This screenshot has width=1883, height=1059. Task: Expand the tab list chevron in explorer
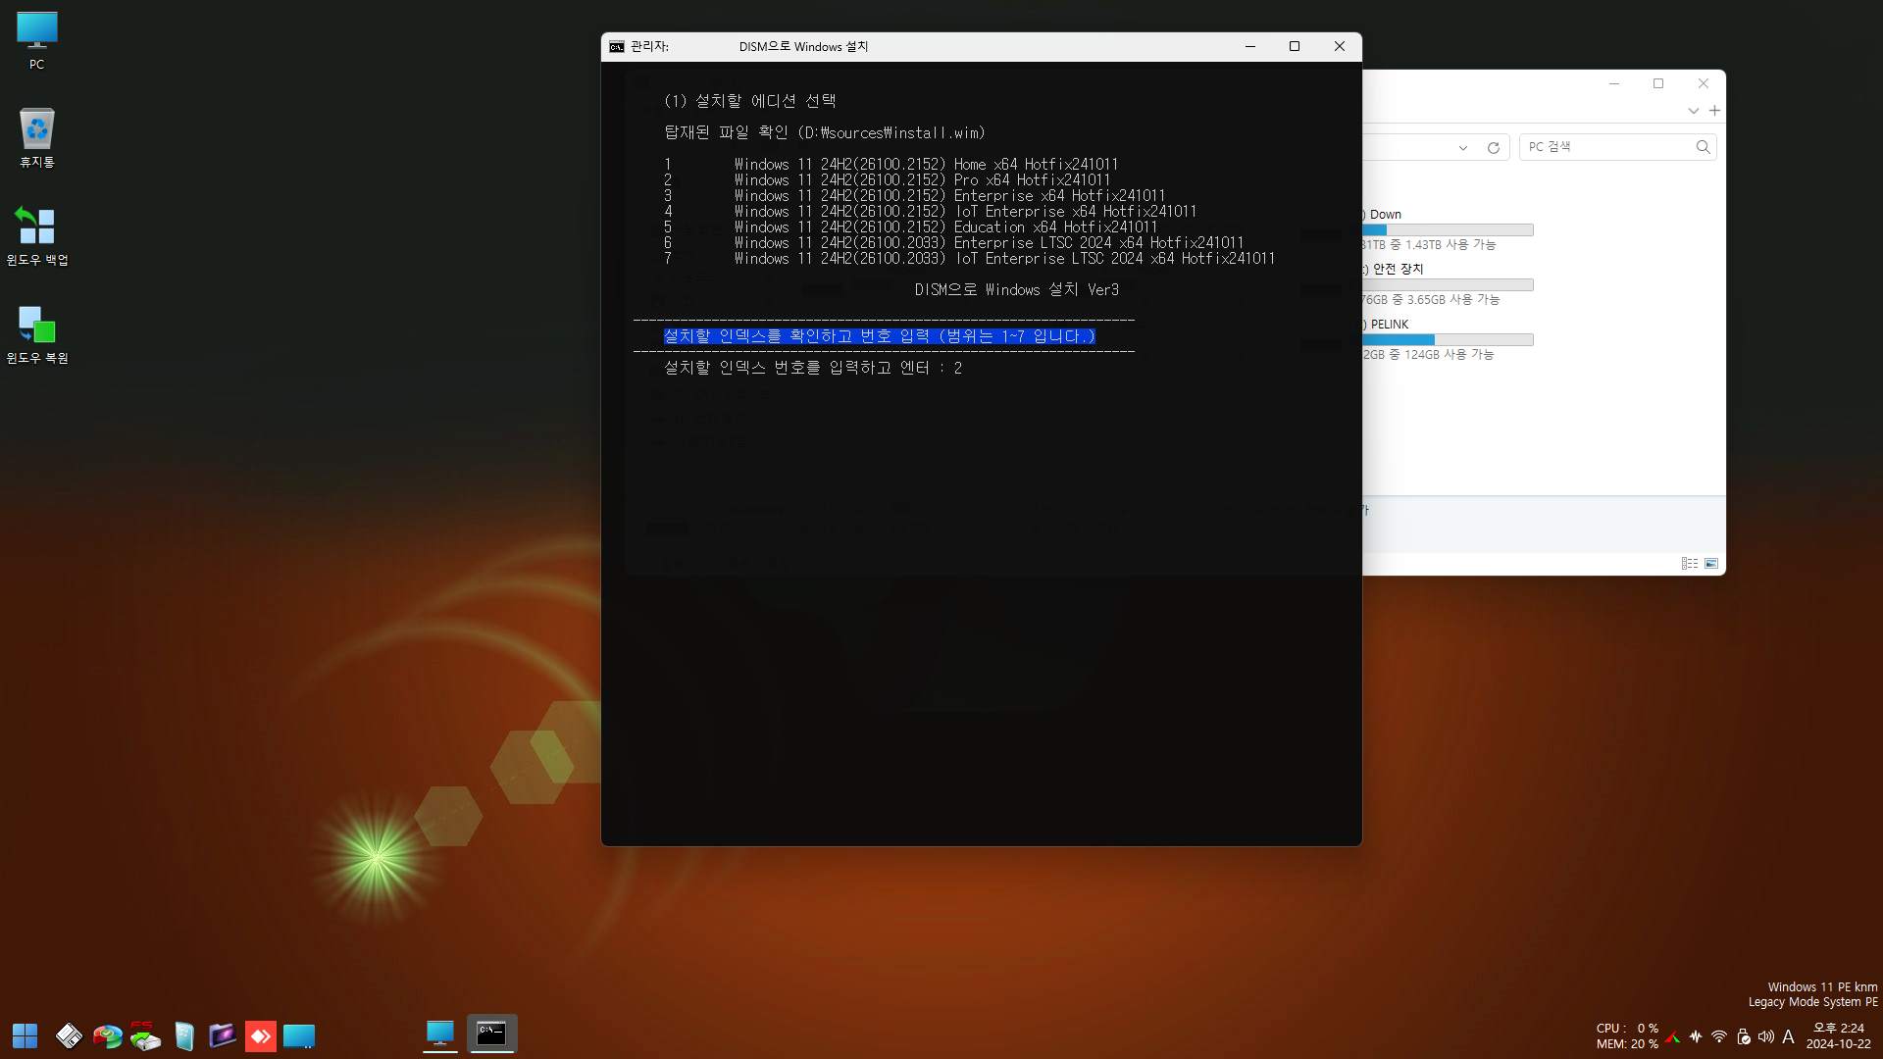coord(1693,111)
